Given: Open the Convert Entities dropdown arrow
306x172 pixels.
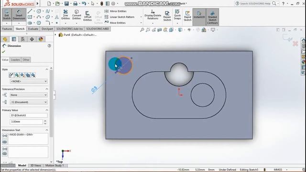Looking at the screenshot, I should [76, 23].
